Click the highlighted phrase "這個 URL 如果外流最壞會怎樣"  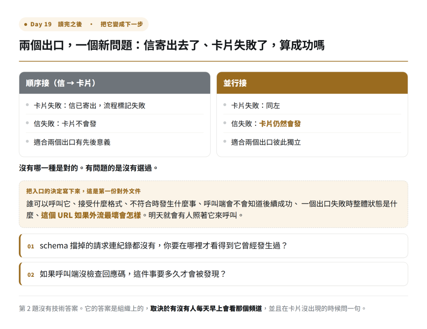pyautogui.click(x=91, y=215)
